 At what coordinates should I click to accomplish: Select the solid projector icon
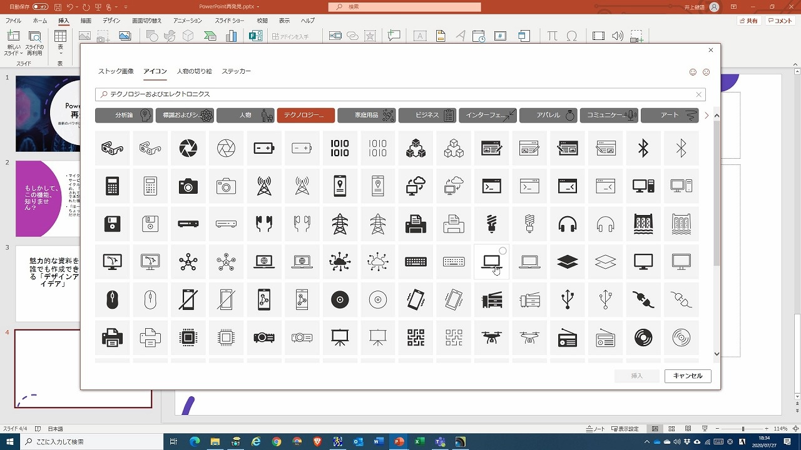264,337
